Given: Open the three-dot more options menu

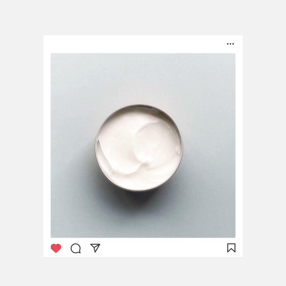Looking at the screenshot, I should 230,44.
